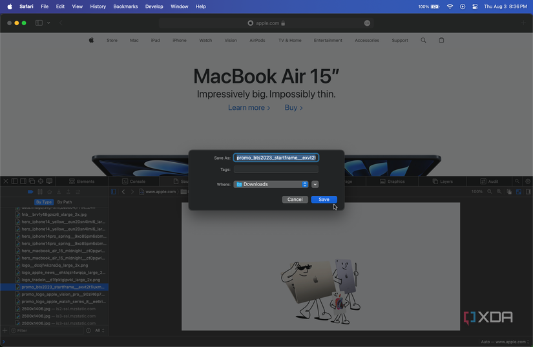
Task: Open the History menu
Action: tap(98, 6)
